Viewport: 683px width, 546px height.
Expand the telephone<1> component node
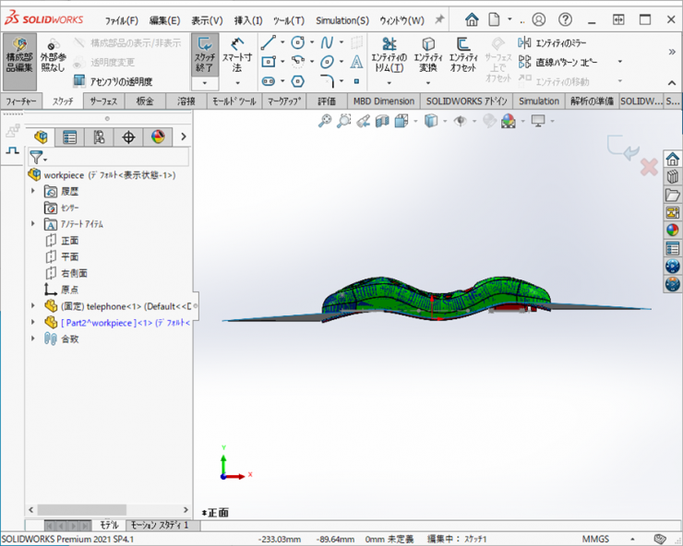[x=33, y=305]
